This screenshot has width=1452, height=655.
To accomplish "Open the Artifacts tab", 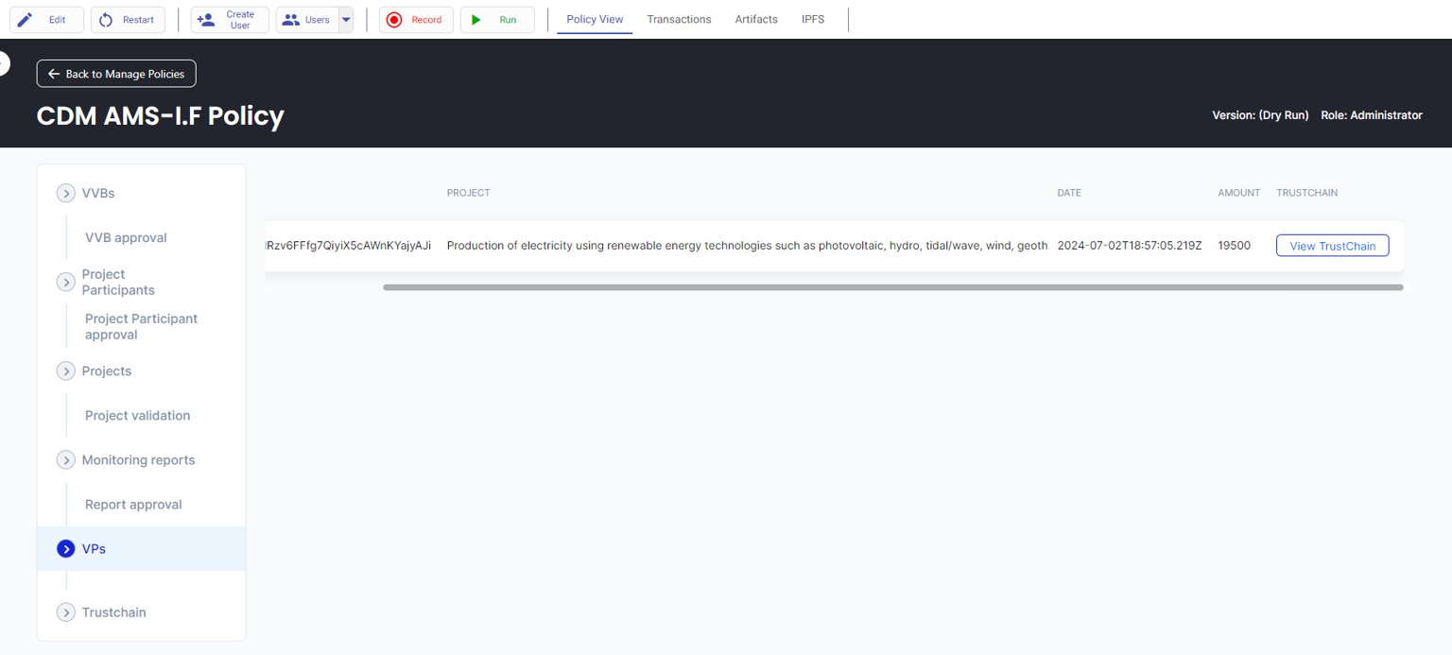I will (756, 19).
